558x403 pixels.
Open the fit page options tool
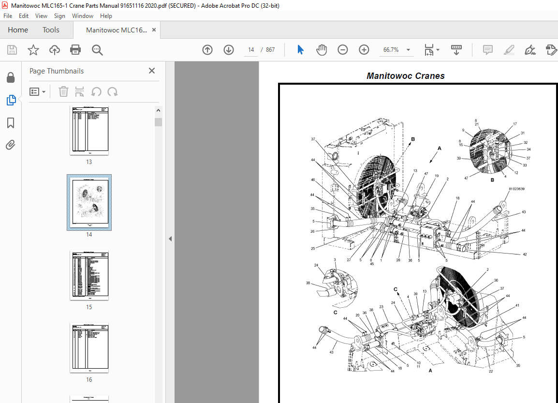429,50
